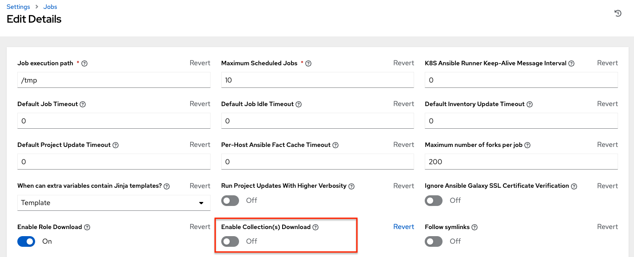
Task: Revert the Enable Collection(s) Download setting
Action: point(403,226)
